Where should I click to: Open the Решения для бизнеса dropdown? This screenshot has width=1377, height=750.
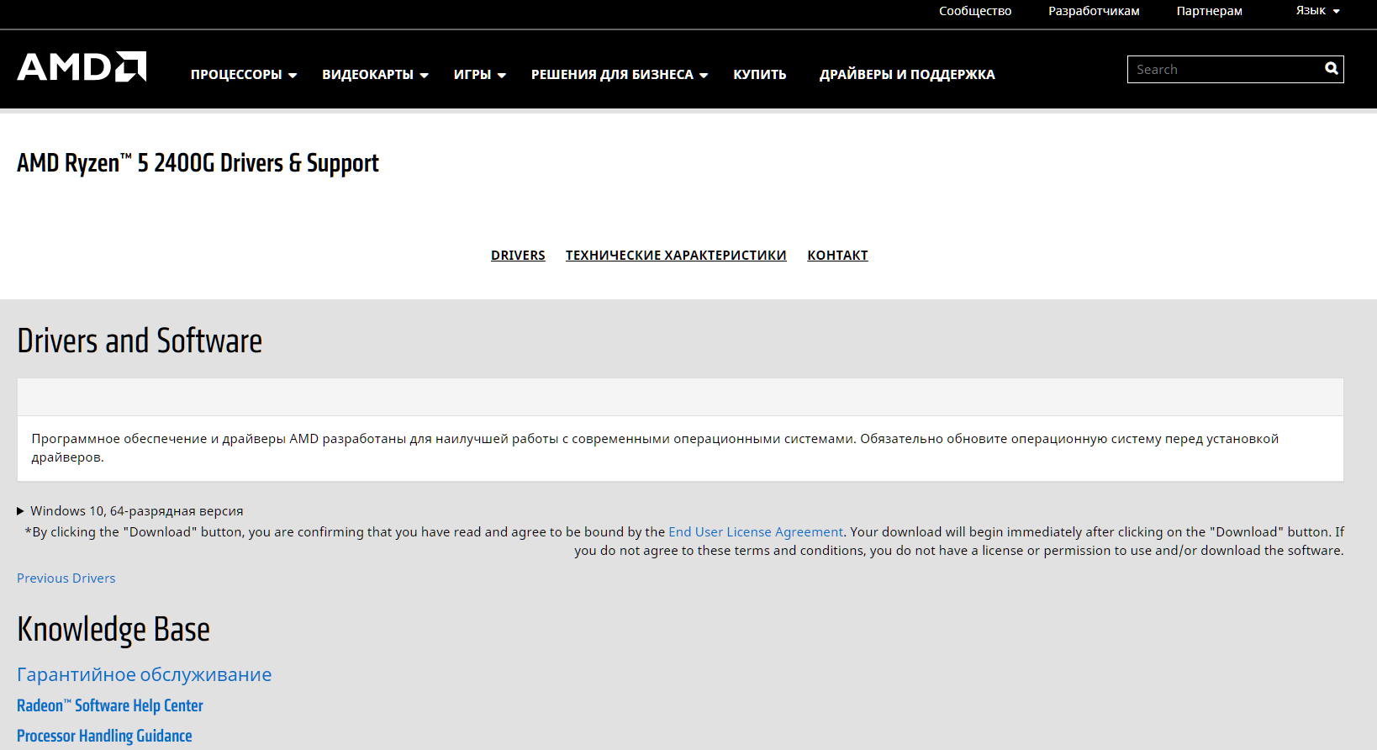tap(620, 75)
